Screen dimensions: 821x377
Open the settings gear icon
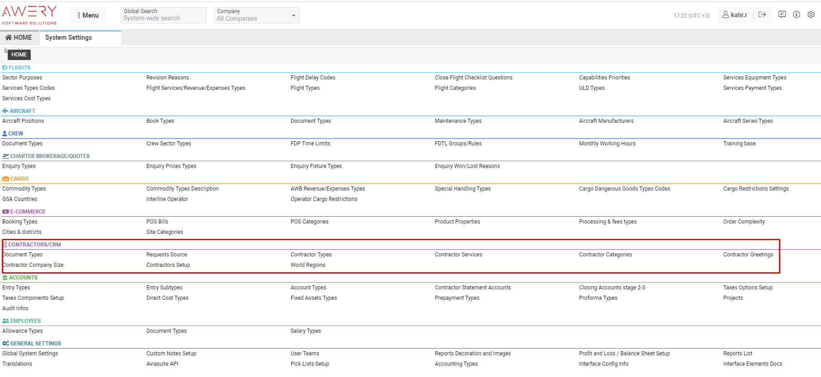tap(811, 15)
